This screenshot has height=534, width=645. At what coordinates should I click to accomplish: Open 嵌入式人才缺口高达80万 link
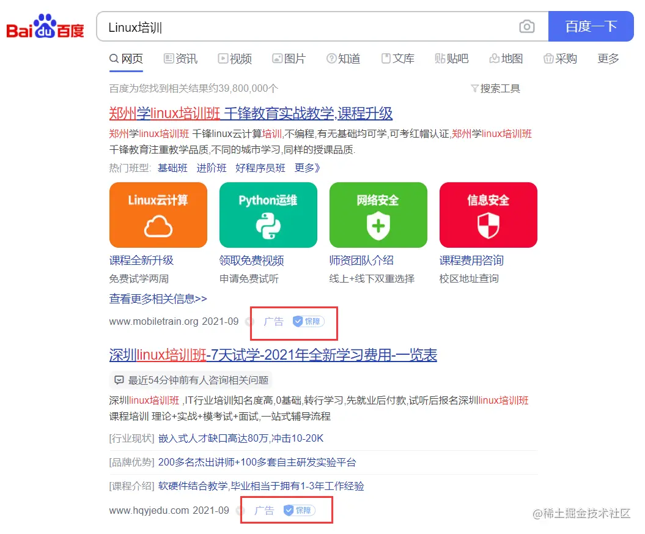pyautogui.click(x=241, y=438)
